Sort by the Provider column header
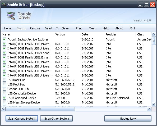The image size is (157, 126). 120,34
